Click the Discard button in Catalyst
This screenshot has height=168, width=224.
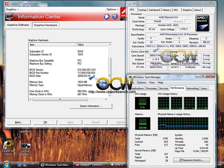[x=95, y=122]
